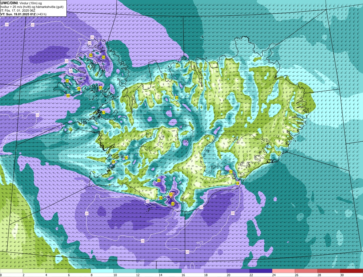The height and width of the screenshot is (277, 363).
Task: Click the 2–4 m/s light green legend swatch
Action: pyautogui.click(x=34, y=271)
